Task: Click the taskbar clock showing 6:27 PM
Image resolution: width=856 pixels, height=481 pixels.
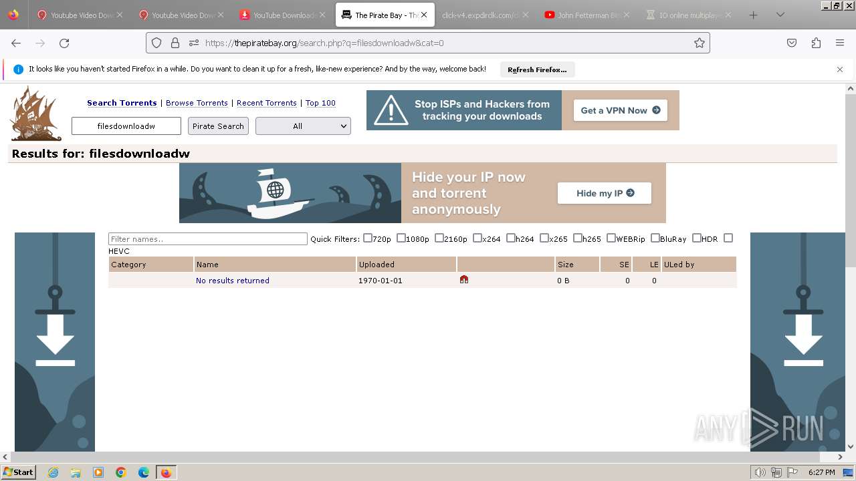Action: pos(821,472)
